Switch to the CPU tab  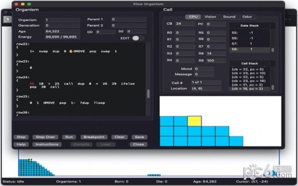click(x=193, y=17)
